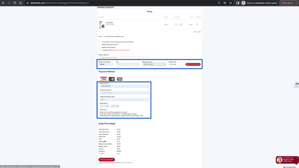The height and width of the screenshot is (168, 299).
Task: Open the browser three-dot menu
Action: (x=296, y=3)
